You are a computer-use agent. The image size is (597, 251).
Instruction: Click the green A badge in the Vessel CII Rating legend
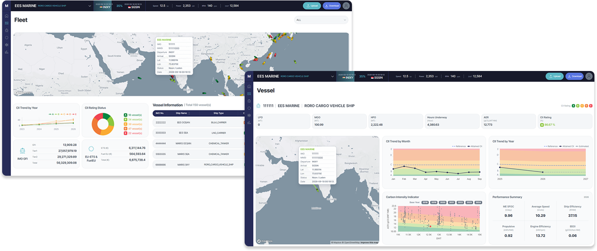click(573, 106)
